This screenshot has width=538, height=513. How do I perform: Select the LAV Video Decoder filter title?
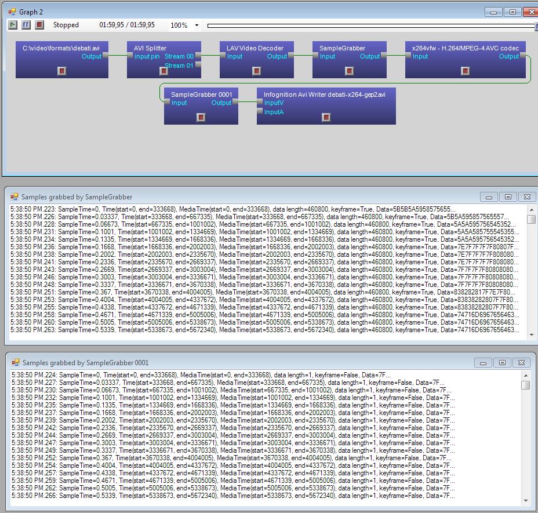255,48
